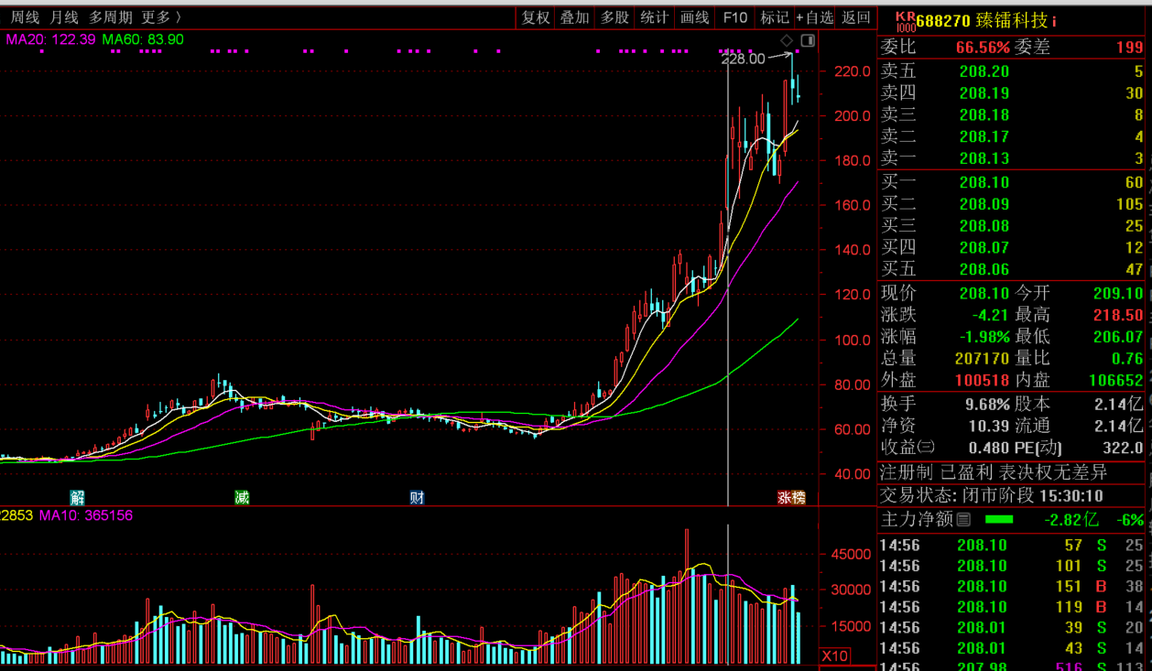Viewport: 1152px width, 671px height.
Task: Add the stock with +自选
Action: (x=814, y=17)
